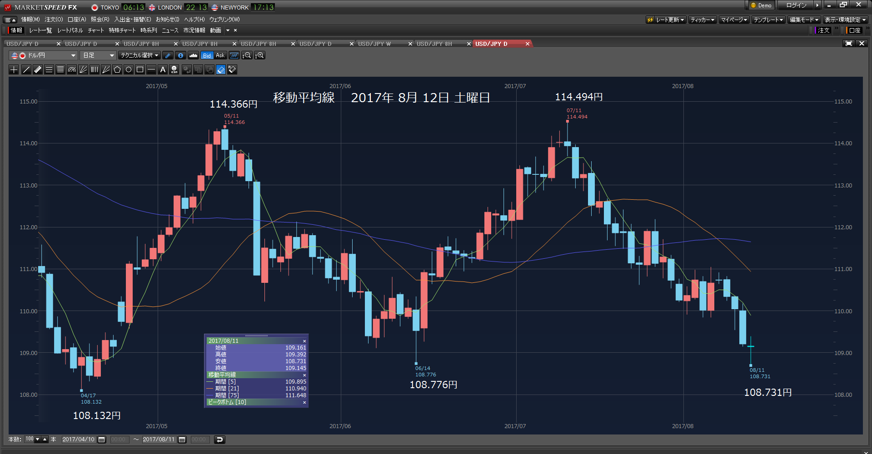Open the 情報(M) menu
Image resolution: width=872 pixels, height=454 pixels.
[x=30, y=20]
